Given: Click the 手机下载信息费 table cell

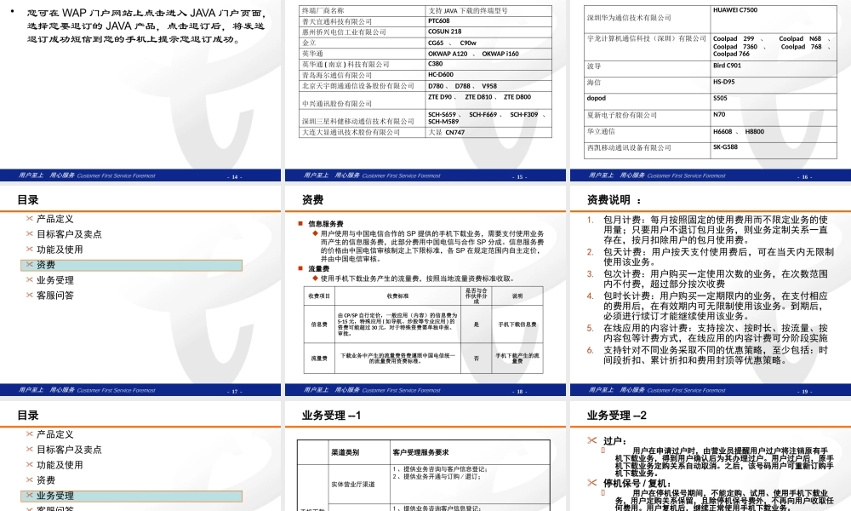Looking at the screenshot, I should coord(517,324).
